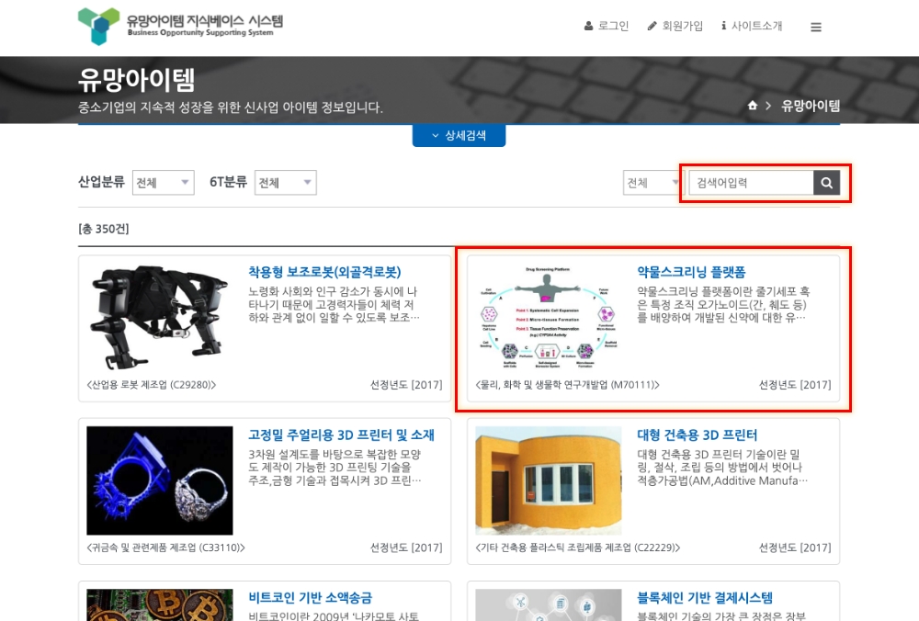Open the 회원가입 sign-up link
This screenshot has width=919, height=621.
[x=675, y=26]
